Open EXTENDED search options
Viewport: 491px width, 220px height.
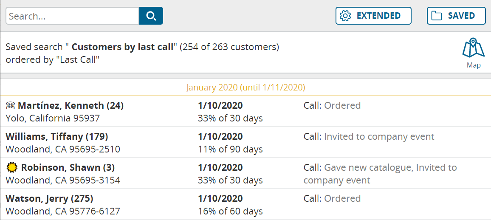click(x=373, y=16)
